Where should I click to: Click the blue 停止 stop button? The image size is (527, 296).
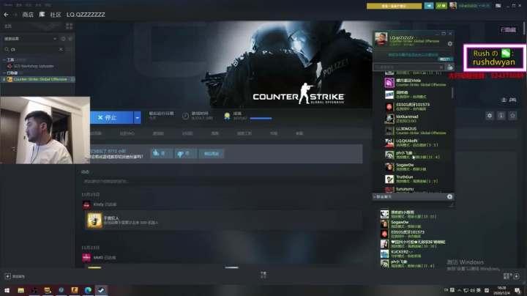(x=111, y=117)
